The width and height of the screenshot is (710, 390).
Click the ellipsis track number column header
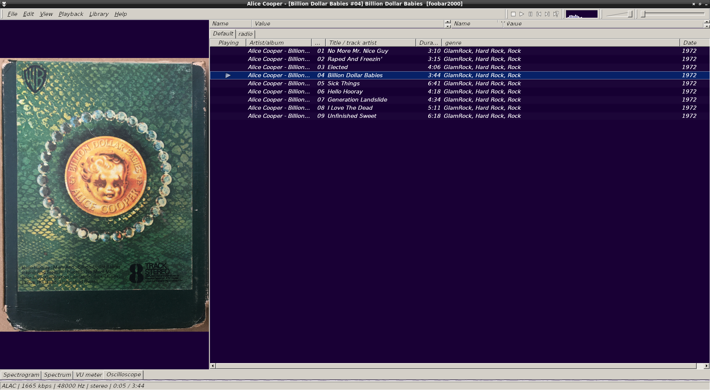tap(318, 43)
